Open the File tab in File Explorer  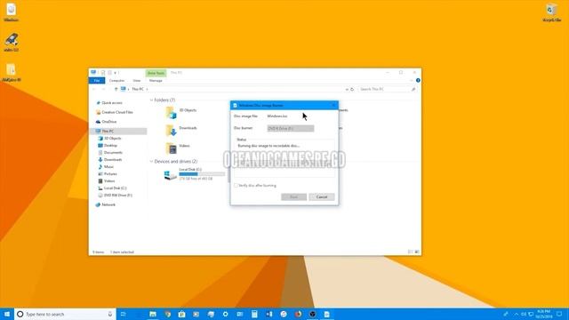click(x=97, y=81)
